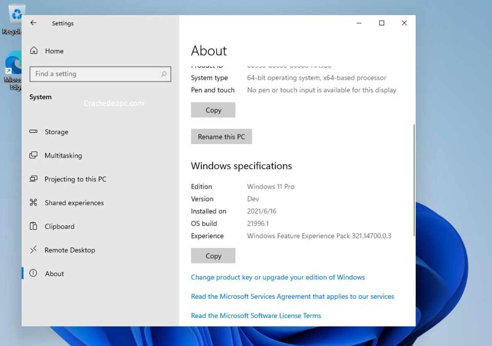
Task: Select the Recycle Bin desktop icon
Action: pyautogui.click(x=12, y=19)
